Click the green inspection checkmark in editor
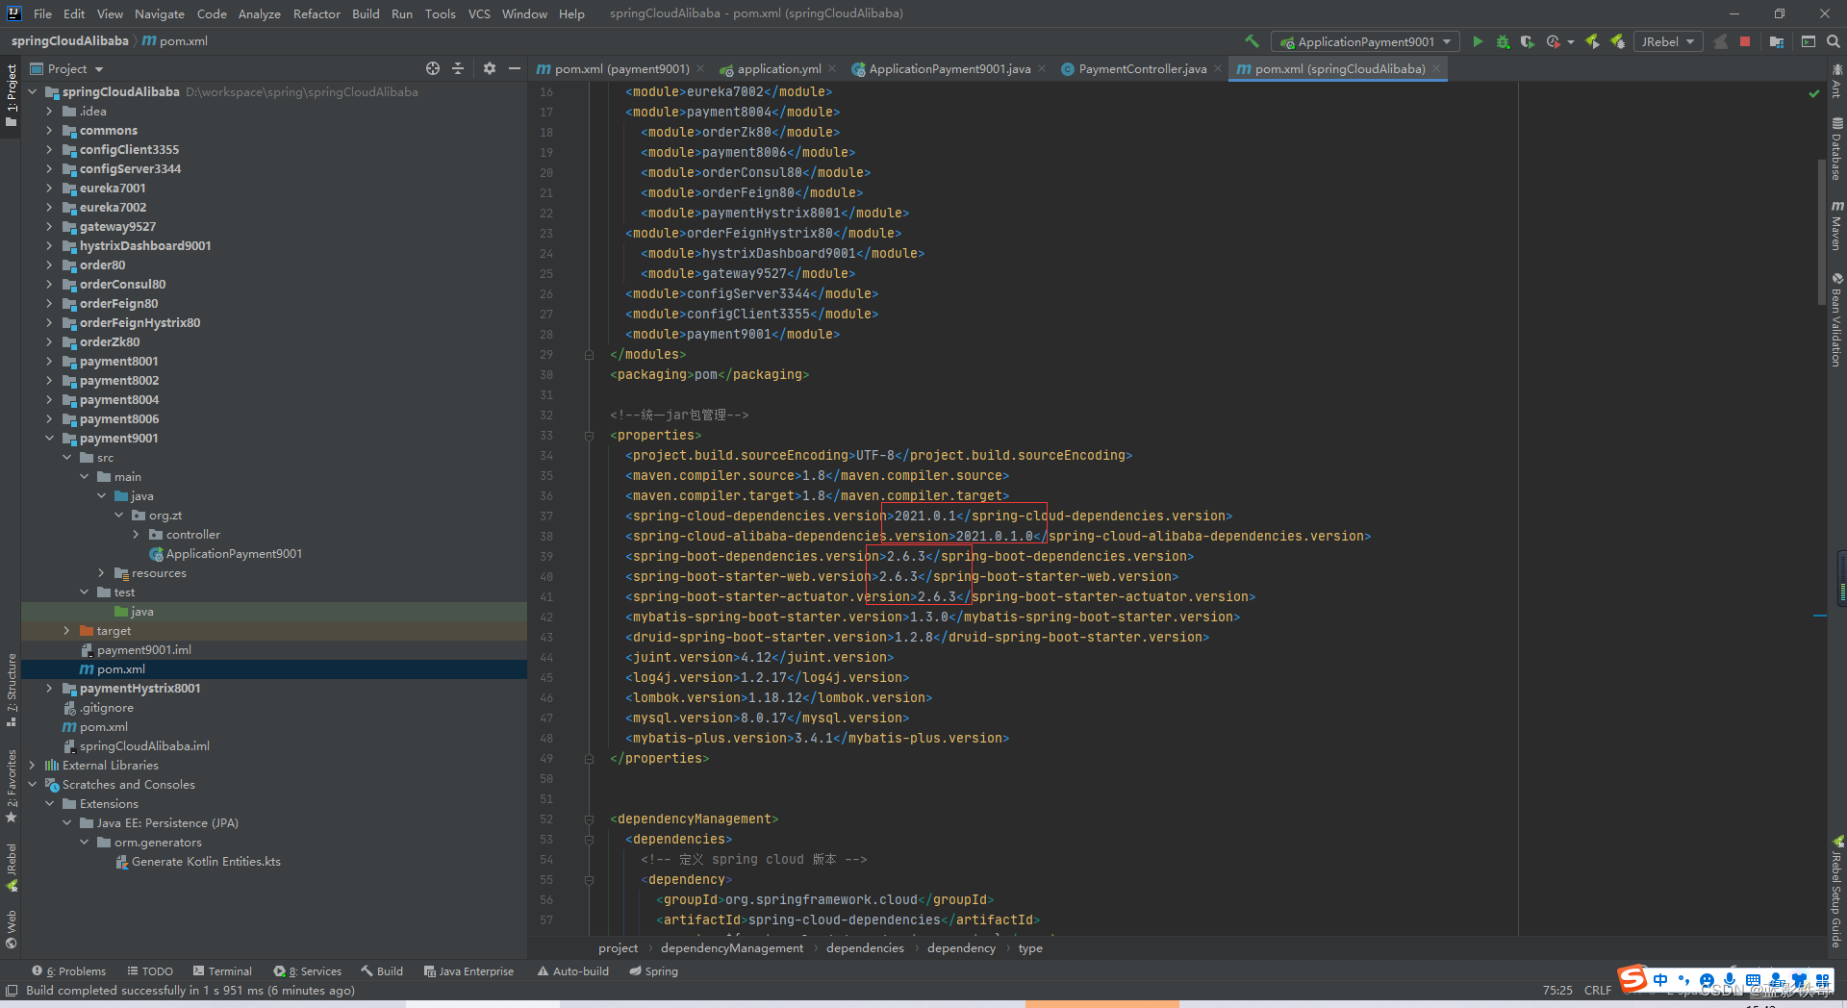This screenshot has width=1847, height=1008. pyautogui.click(x=1814, y=93)
